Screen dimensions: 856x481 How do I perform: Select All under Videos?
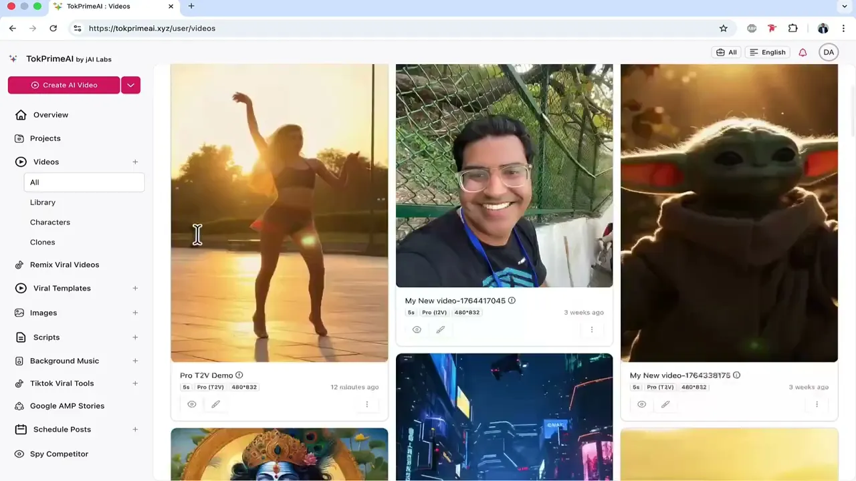click(84, 182)
